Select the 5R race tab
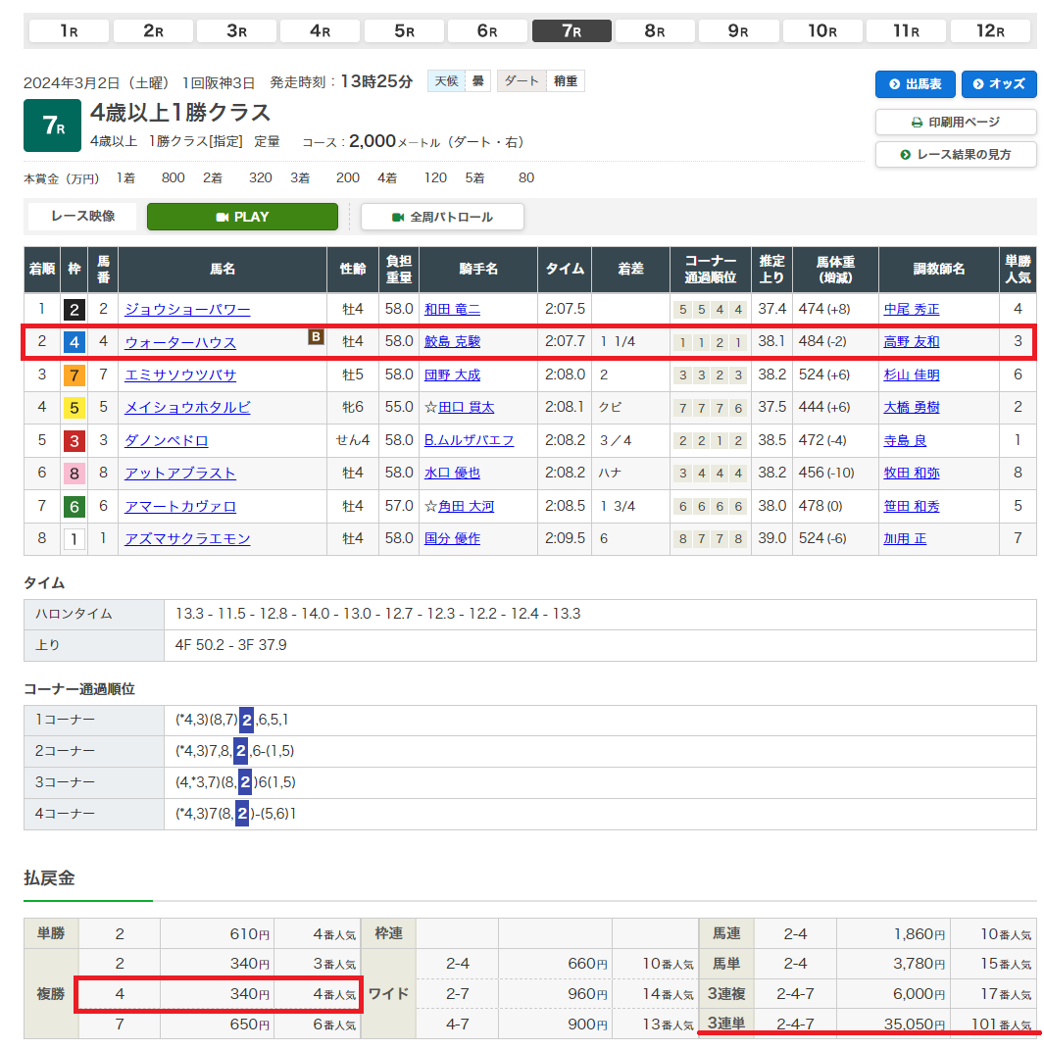Viewport: 1044px width, 1050px height. (x=404, y=30)
